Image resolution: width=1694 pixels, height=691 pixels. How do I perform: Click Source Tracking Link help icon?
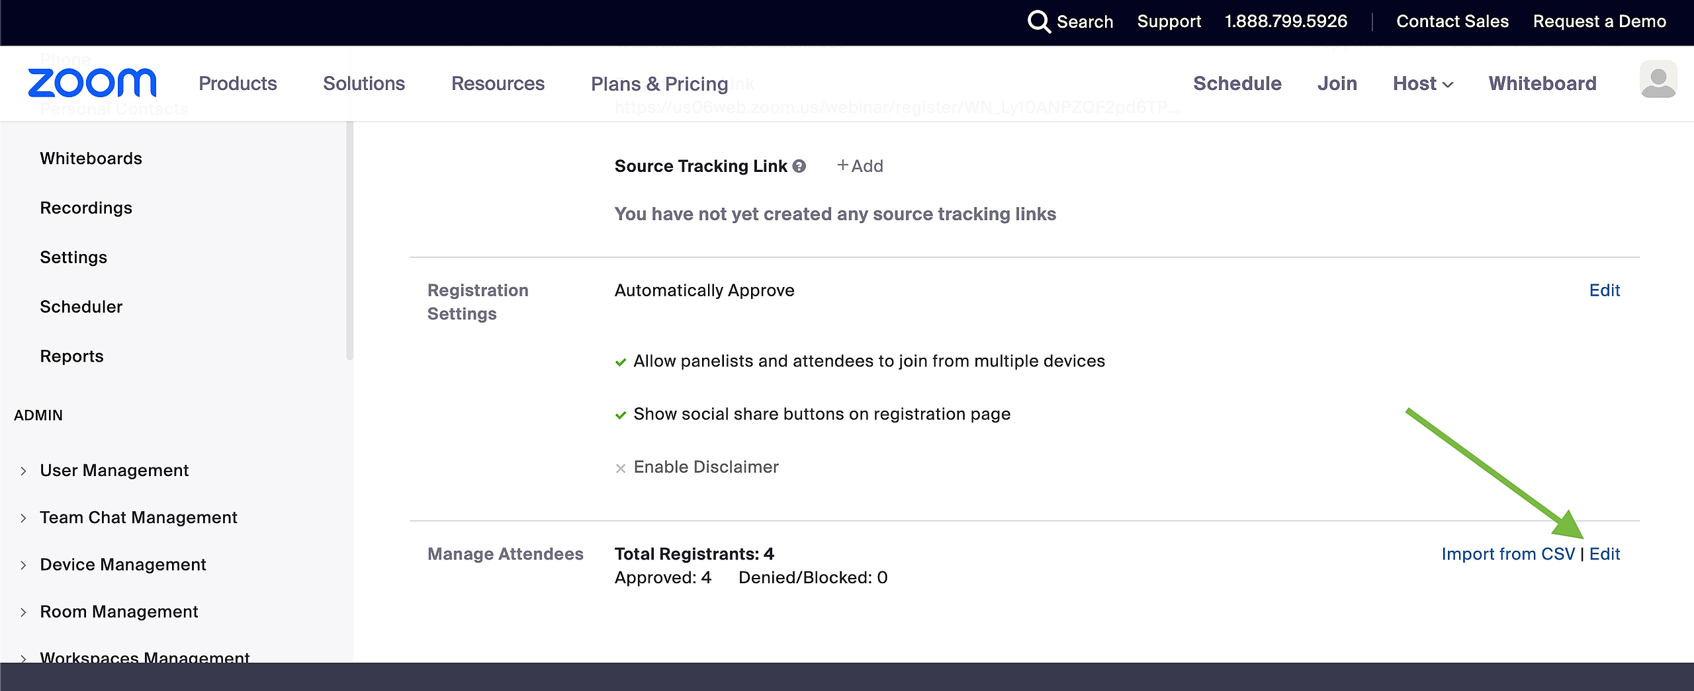799,166
